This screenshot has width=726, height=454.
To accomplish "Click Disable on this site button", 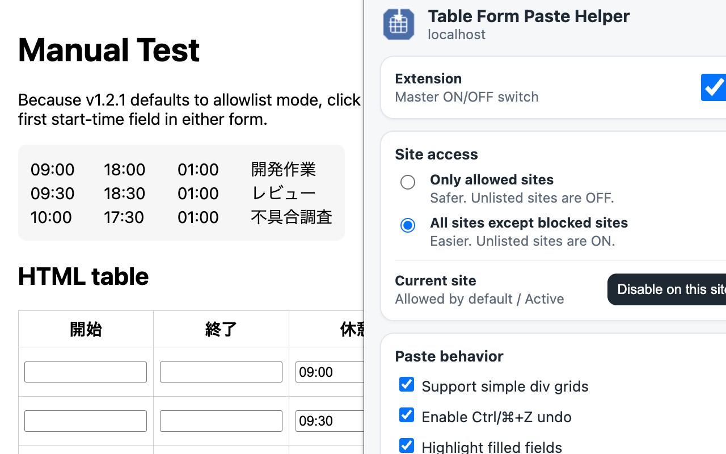I will point(667,289).
